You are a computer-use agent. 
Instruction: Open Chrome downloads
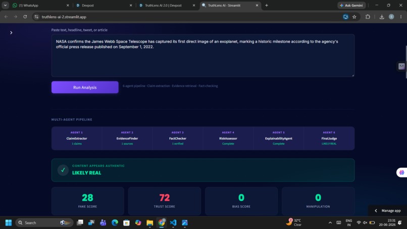pos(382,17)
